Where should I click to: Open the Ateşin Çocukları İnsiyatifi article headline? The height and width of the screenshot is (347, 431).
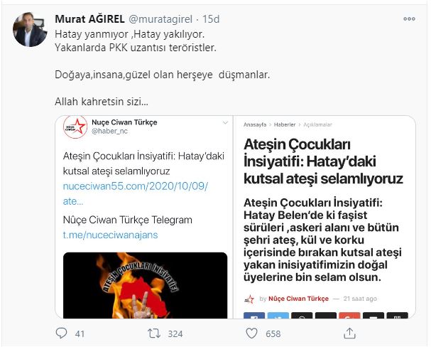point(323,161)
